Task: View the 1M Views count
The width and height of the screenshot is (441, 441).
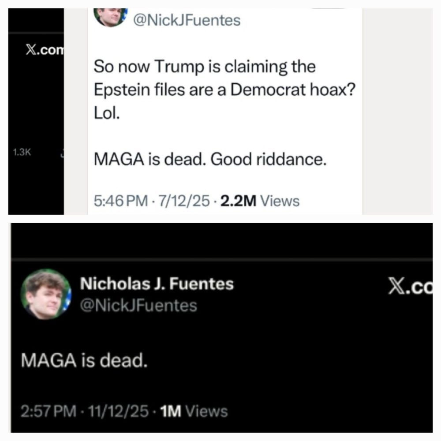Action: tap(194, 411)
